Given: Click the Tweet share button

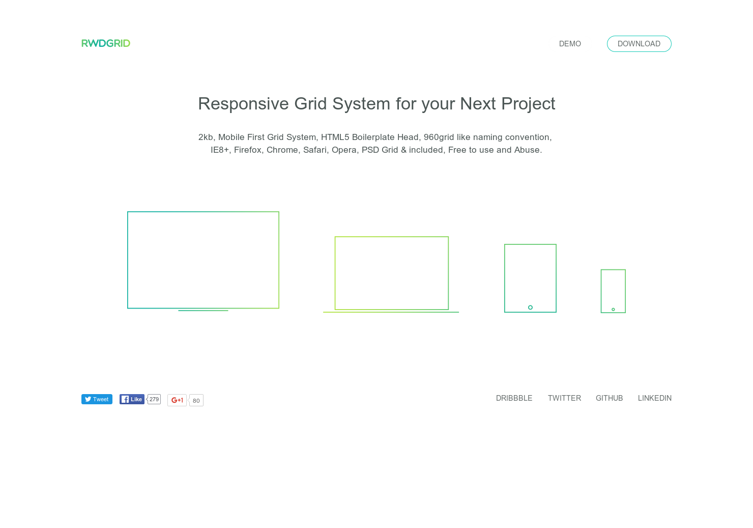Looking at the screenshot, I should tap(97, 399).
